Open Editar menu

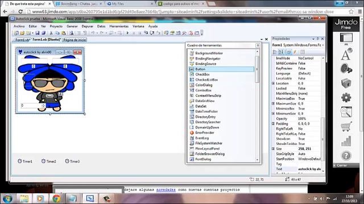pos(33,27)
